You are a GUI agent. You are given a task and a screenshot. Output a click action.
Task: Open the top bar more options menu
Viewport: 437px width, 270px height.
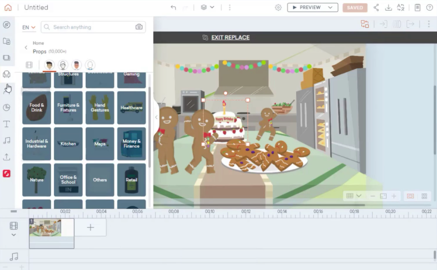230,7
